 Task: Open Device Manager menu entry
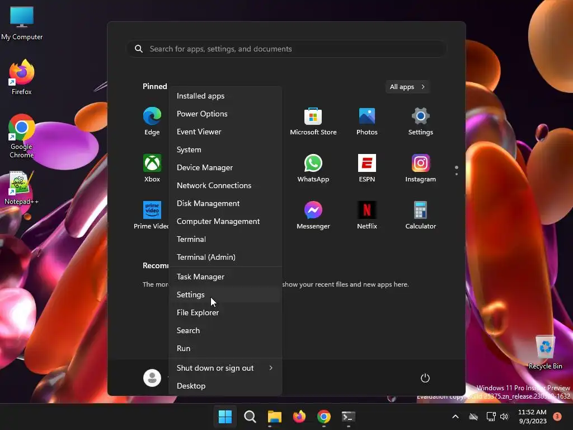click(225, 167)
